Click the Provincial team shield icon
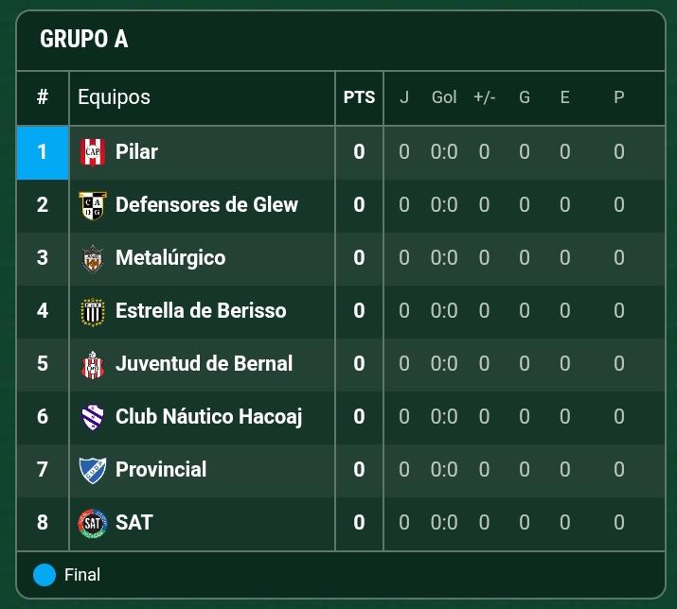 (92, 470)
